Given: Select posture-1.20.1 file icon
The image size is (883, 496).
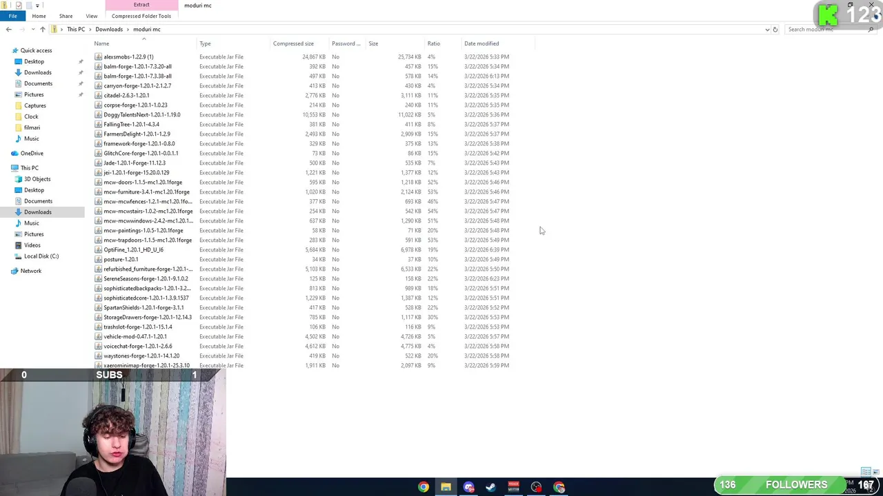Looking at the screenshot, I should pos(99,259).
